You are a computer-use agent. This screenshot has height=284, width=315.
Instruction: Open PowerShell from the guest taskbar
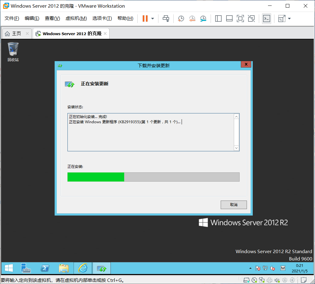pyautogui.click(x=45, y=268)
